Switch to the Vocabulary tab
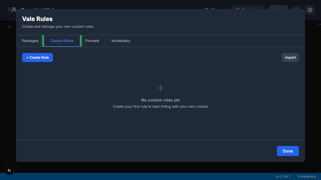The width and height of the screenshot is (321, 180). [x=121, y=41]
